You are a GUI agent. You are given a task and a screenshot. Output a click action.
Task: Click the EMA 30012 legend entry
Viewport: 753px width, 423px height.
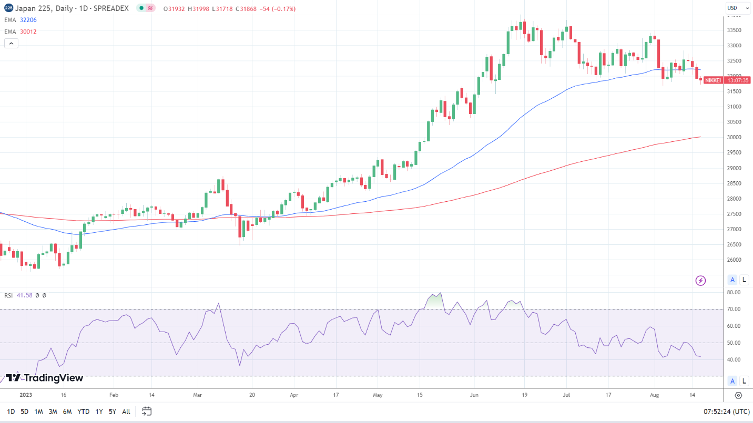[x=20, y=32]
